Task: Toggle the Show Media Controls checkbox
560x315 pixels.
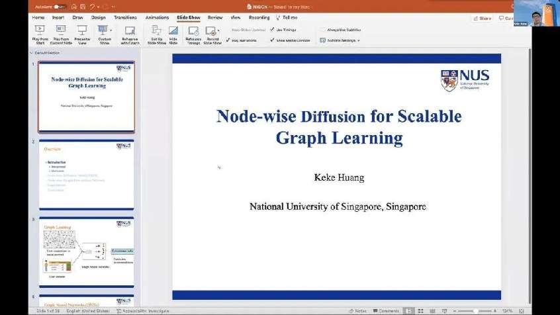Action: tap(273, 40)
